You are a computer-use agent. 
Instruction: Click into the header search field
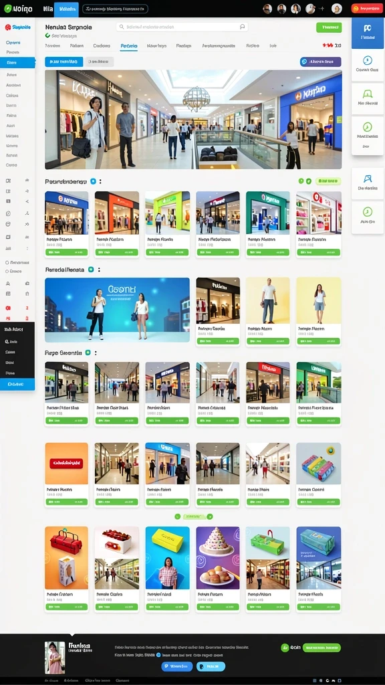point(182,27)
